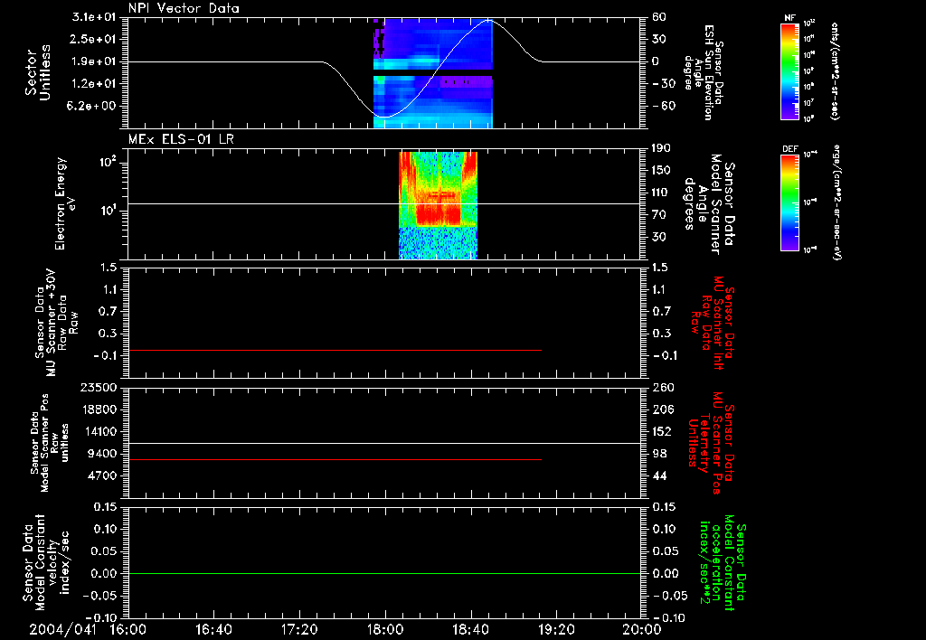
Task: Click the 70 scanner angle tick label
Action: [x=659, y=214]
